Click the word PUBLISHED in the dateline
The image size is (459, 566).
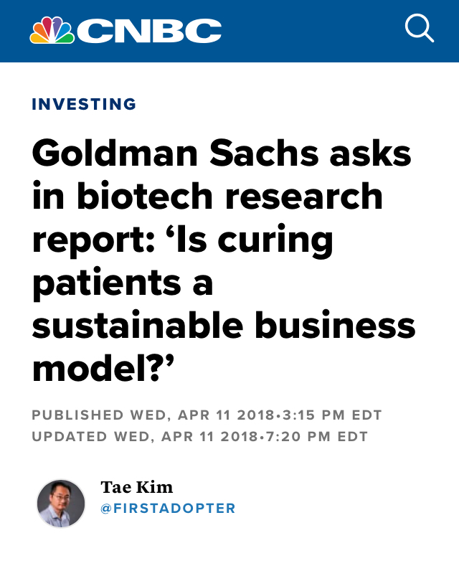(x=77, y=415)
